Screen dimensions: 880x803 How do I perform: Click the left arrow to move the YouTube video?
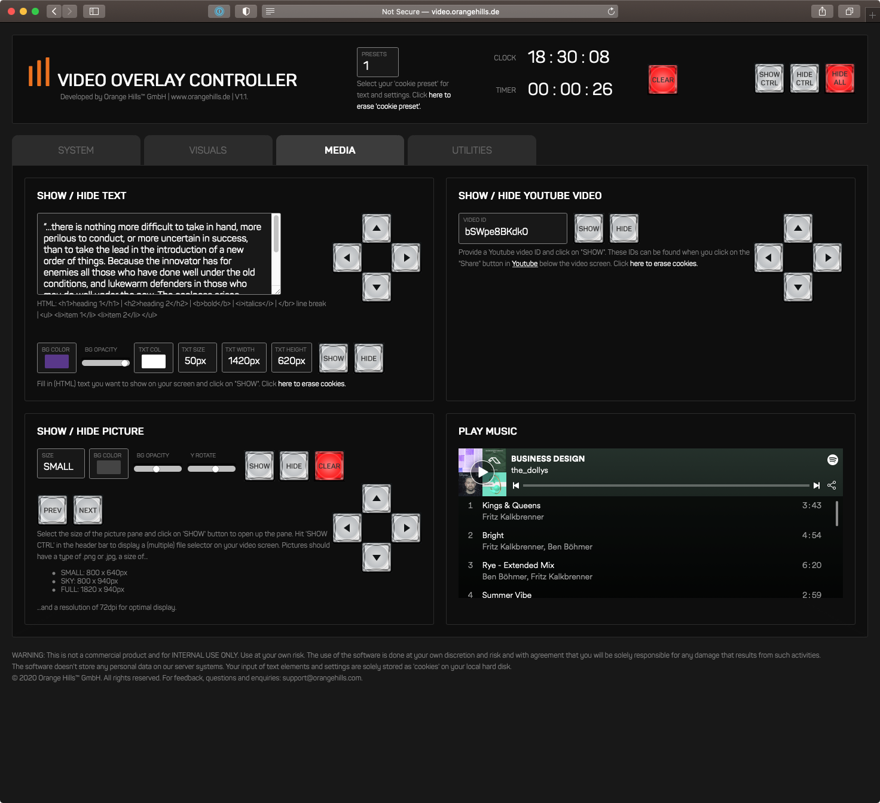[769, 258]
